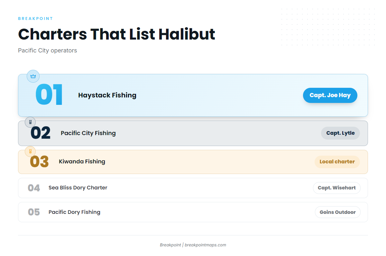The width and height of the screenshot is (386, 256).
Task: Click the large 01 rank number
Action: coord(49,95)
